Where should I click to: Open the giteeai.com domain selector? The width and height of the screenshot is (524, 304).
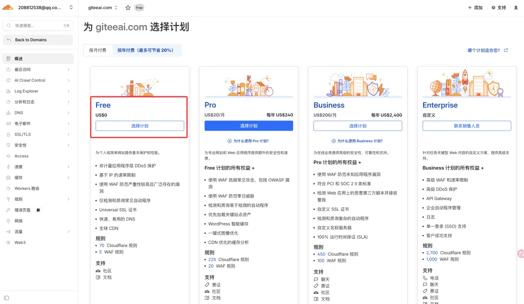pyautogui.click(x=102, y=8)
